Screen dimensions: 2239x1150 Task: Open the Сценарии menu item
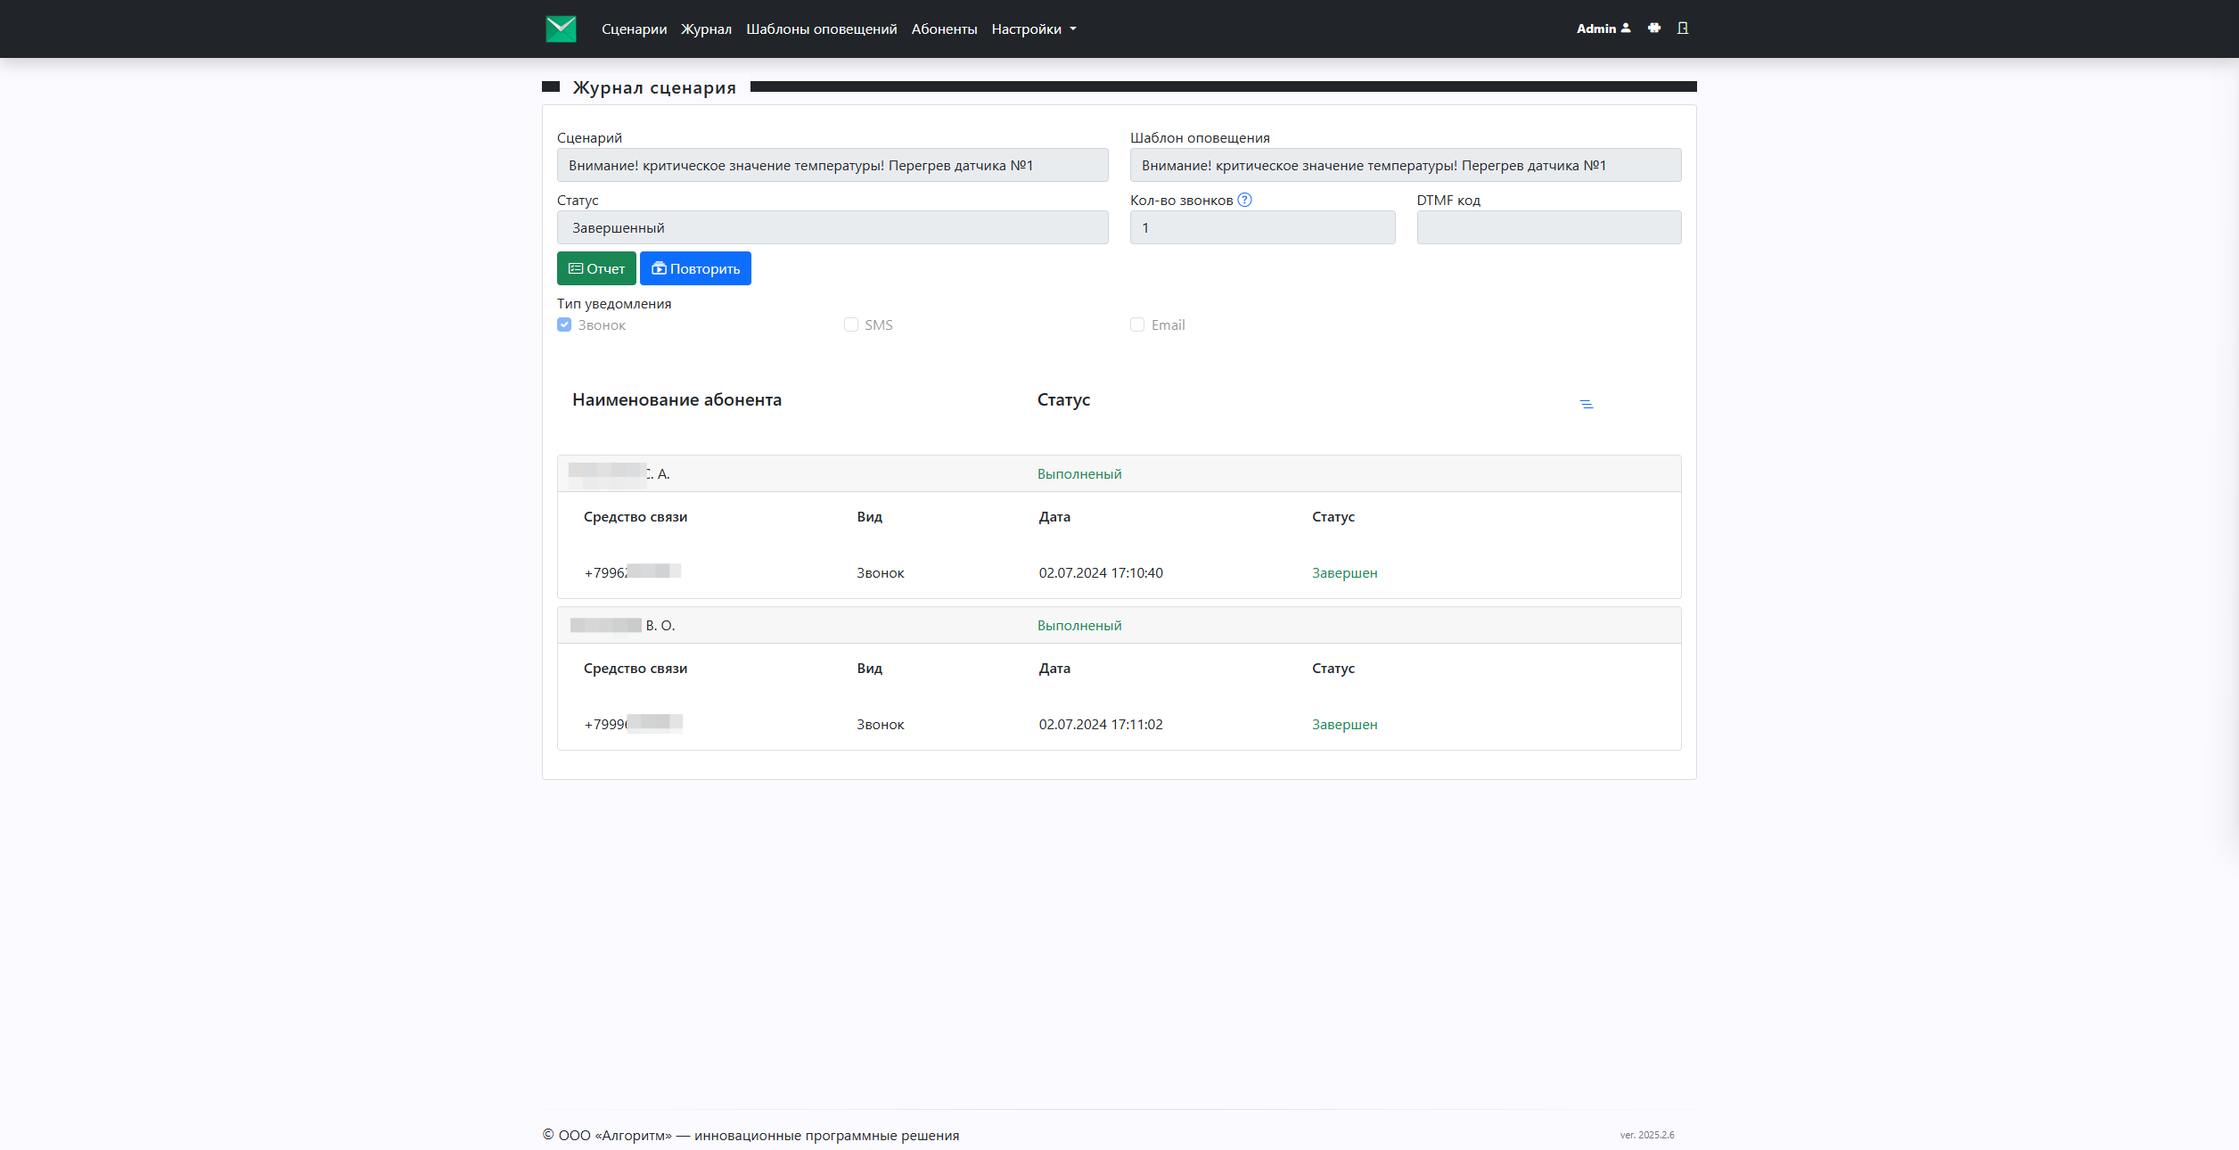pyautogui.click(x=634, y=29)
